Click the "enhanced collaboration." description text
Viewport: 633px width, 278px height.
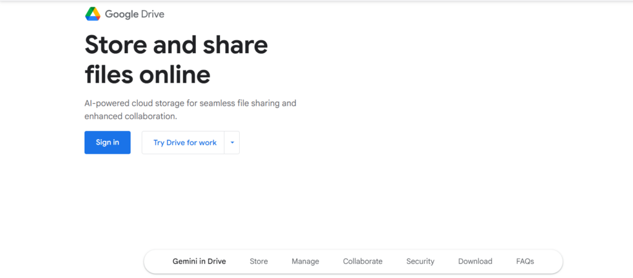pos(130,116)
